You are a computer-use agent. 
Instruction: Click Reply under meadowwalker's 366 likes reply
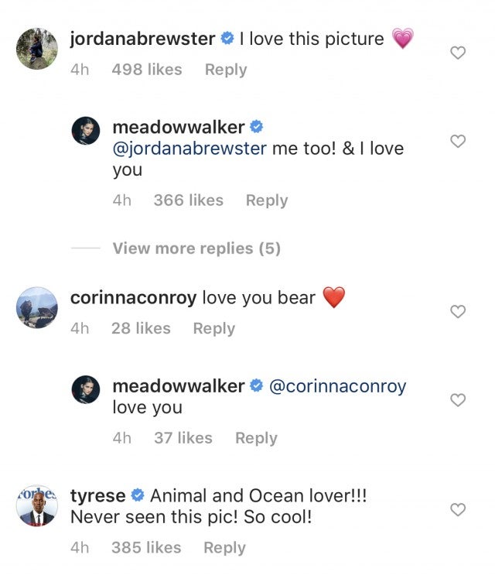pyautogui.click(x=266, y=200)
